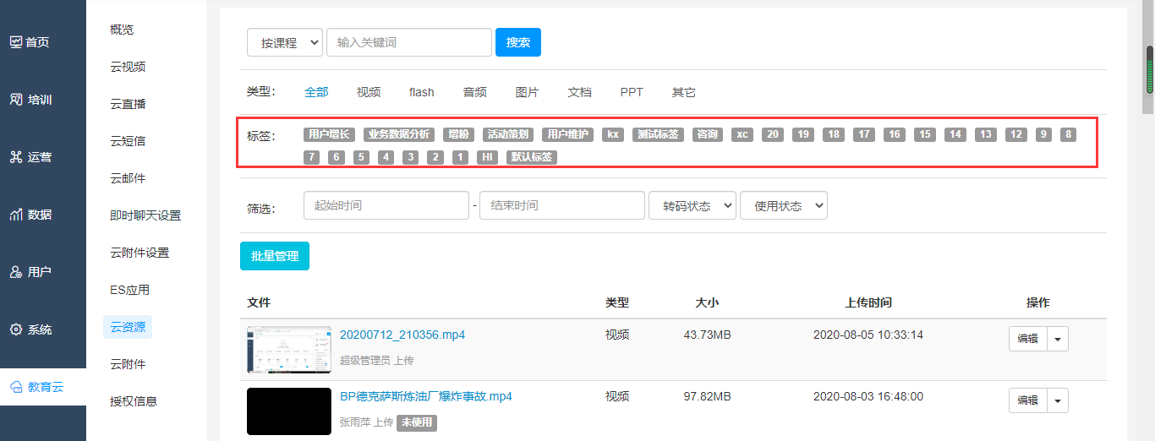Filter type by 文档

pos(579,92)
